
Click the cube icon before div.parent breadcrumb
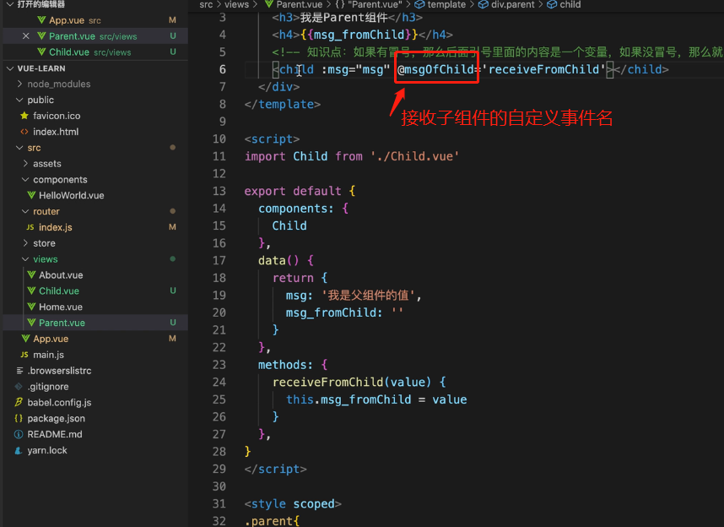(483, 4)
